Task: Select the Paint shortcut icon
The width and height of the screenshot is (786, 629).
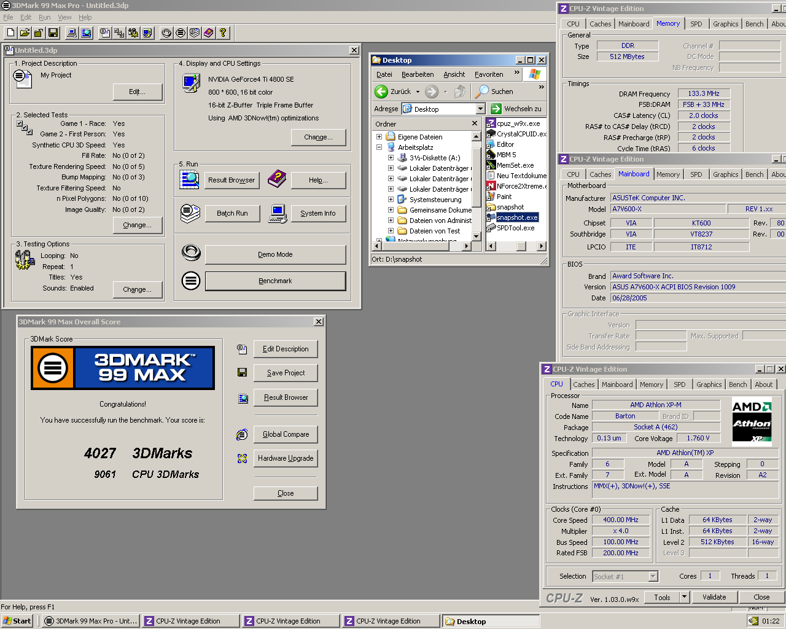Action: point(491,197)
